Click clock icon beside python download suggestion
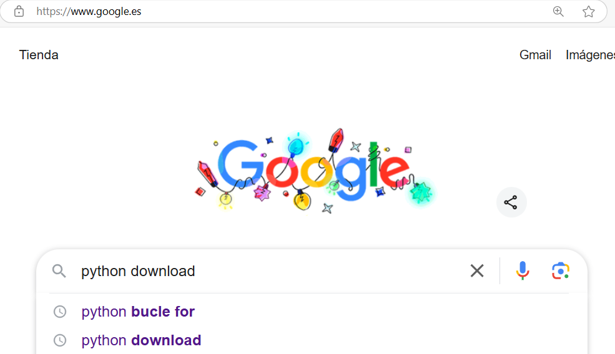The width and height of the screenshot is (615, 354). pyautogui.click(x=60, y=340)
